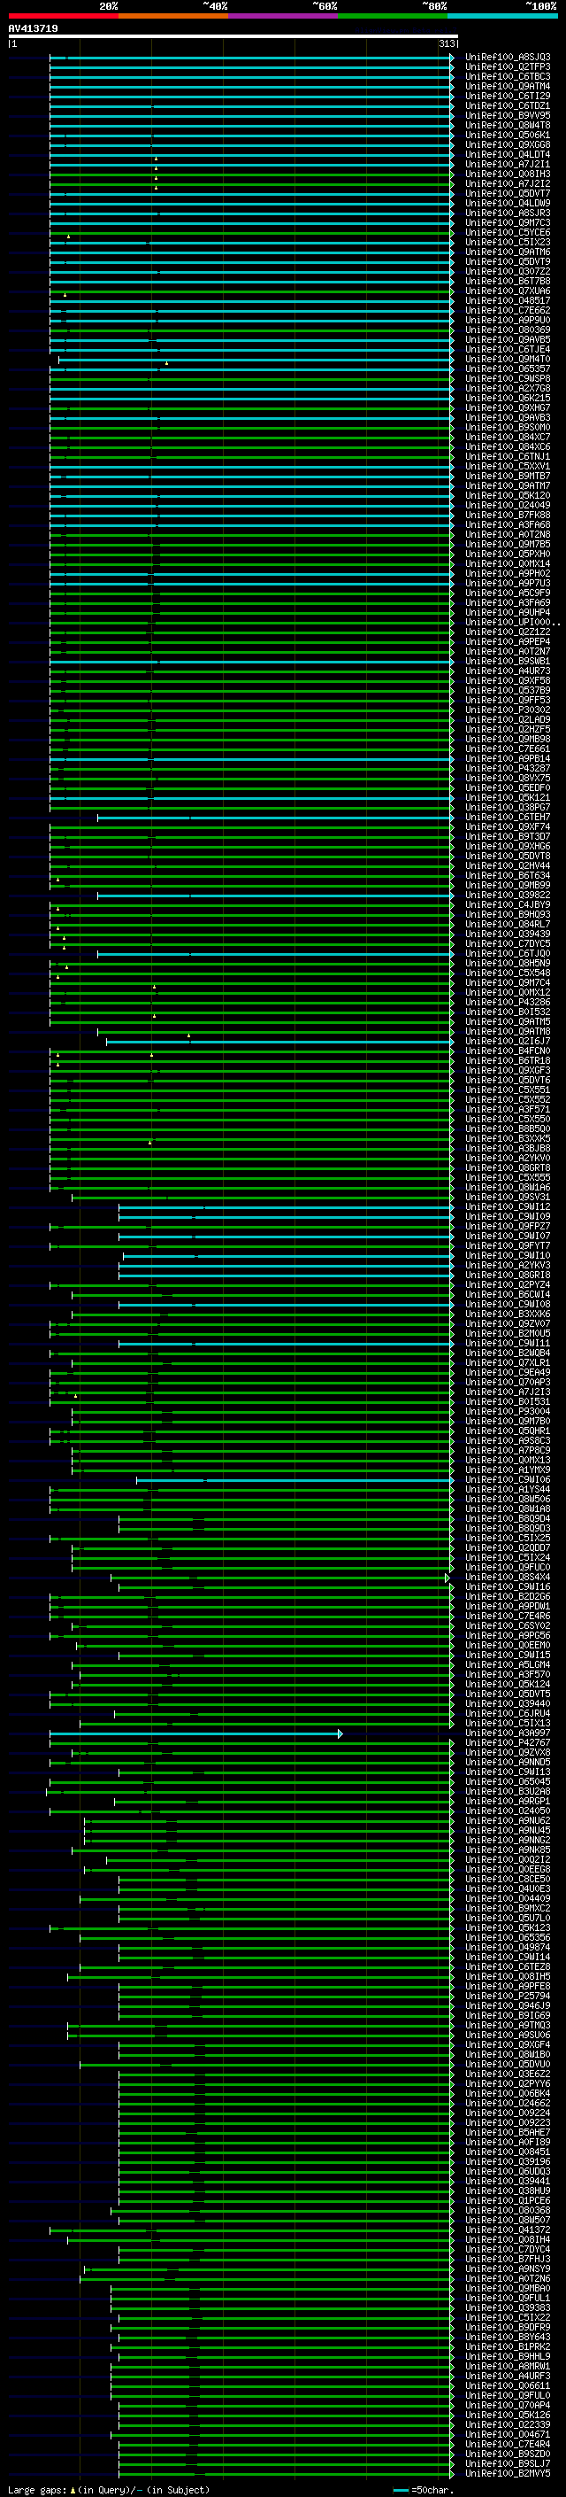566x2497 pixels.
Task: Click the cyan alignment bar of UniRef100_Q2TFP3
Action: (x=251, y=68)
